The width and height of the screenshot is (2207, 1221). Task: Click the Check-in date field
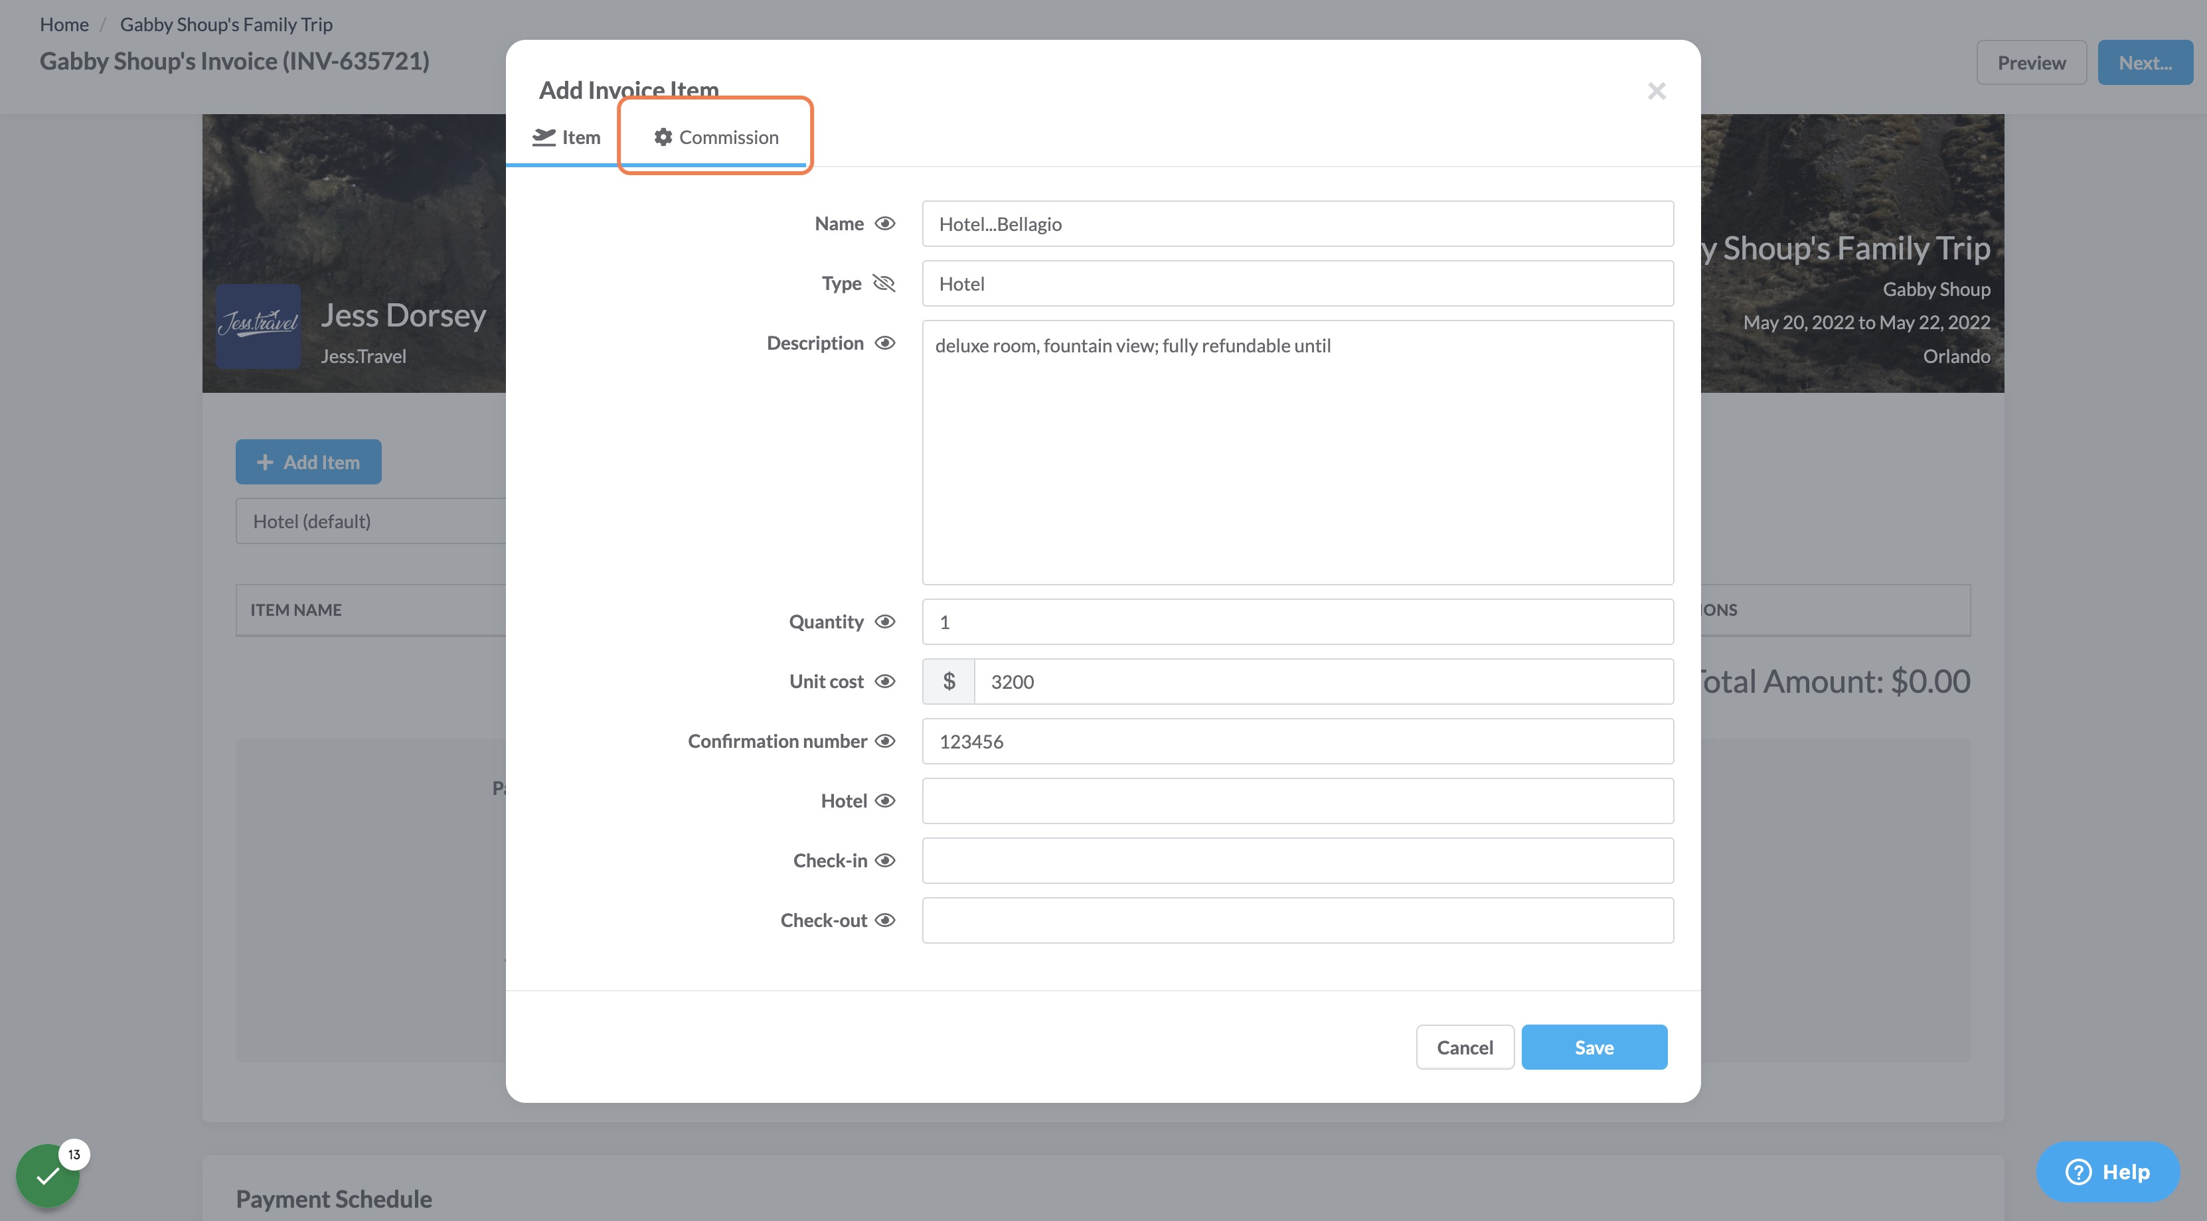(x=1297, y=861)
